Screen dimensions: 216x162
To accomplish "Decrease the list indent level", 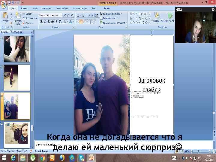I will (x=89, y=15).
